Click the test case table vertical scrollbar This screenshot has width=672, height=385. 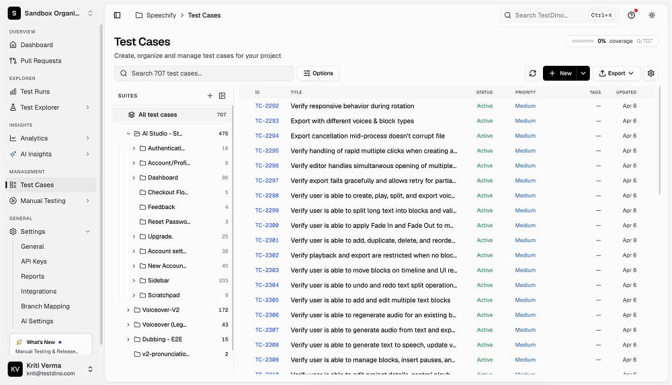(x=659, y=140)
